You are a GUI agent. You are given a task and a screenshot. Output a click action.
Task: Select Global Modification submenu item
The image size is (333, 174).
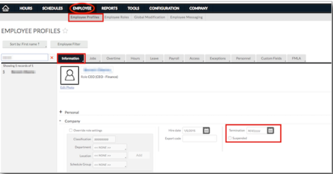150,17
